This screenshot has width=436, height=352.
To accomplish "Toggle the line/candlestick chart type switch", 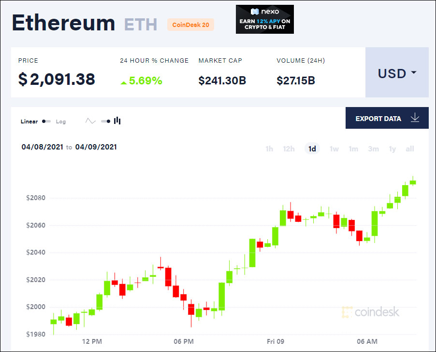I will click(x=105, y=121).
